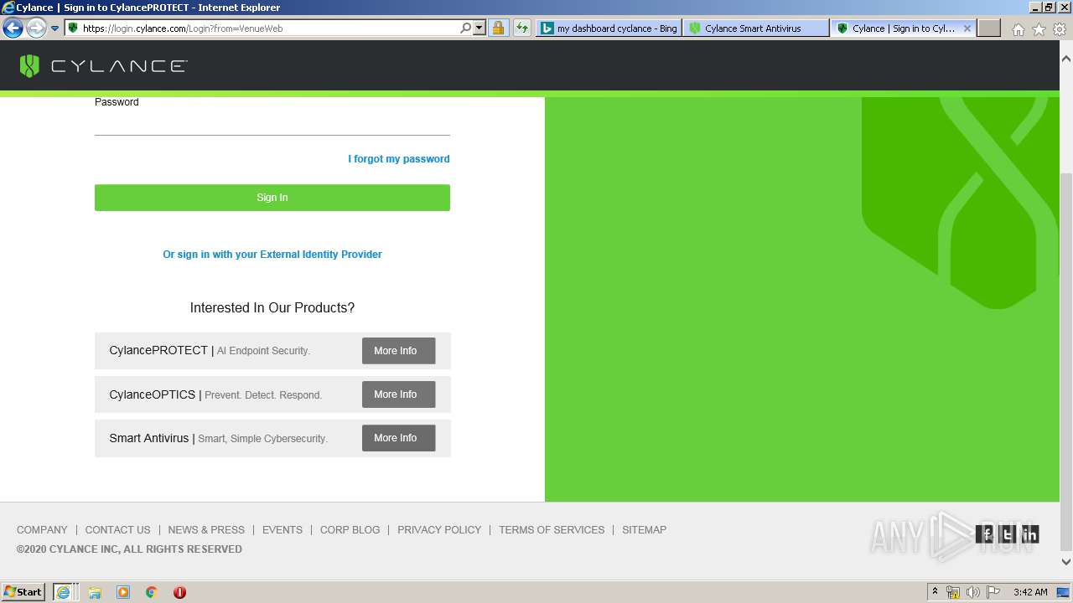Image resolution: width=1073 pixels, height=603 pixels.
Task: Click the Facebook social icon
Action: pyautogui.click(x=987, y=533)
